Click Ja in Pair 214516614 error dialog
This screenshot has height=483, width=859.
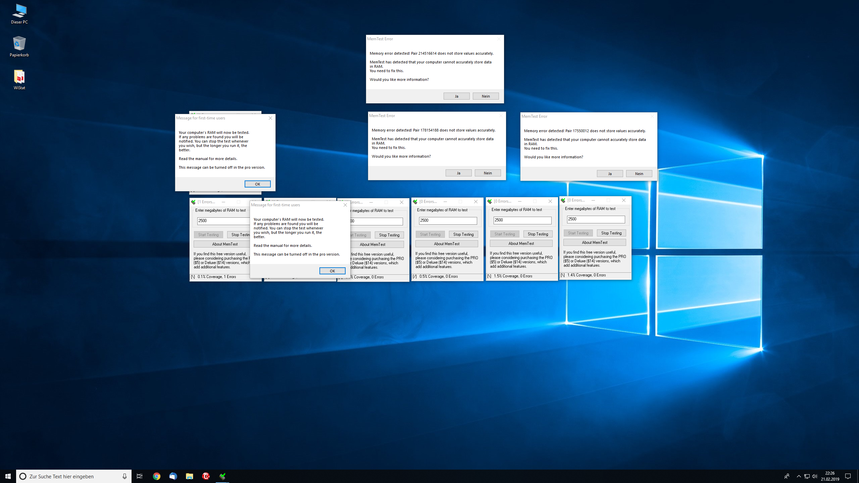456,96
